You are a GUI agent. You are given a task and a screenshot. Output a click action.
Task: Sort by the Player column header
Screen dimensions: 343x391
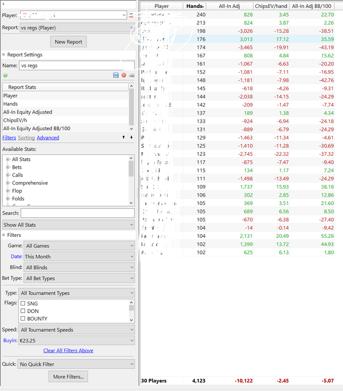click(161, 6)
